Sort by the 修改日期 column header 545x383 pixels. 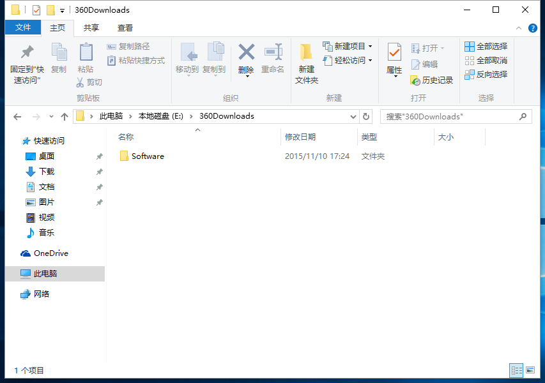(300, 137)
